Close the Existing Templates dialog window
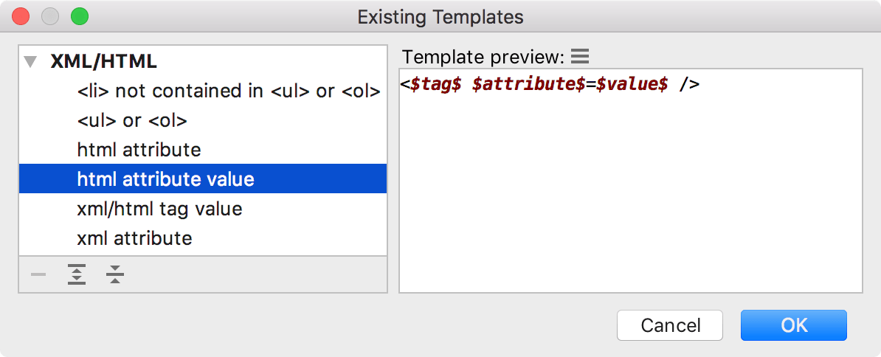Screen dimensions: 881x357 21,15
